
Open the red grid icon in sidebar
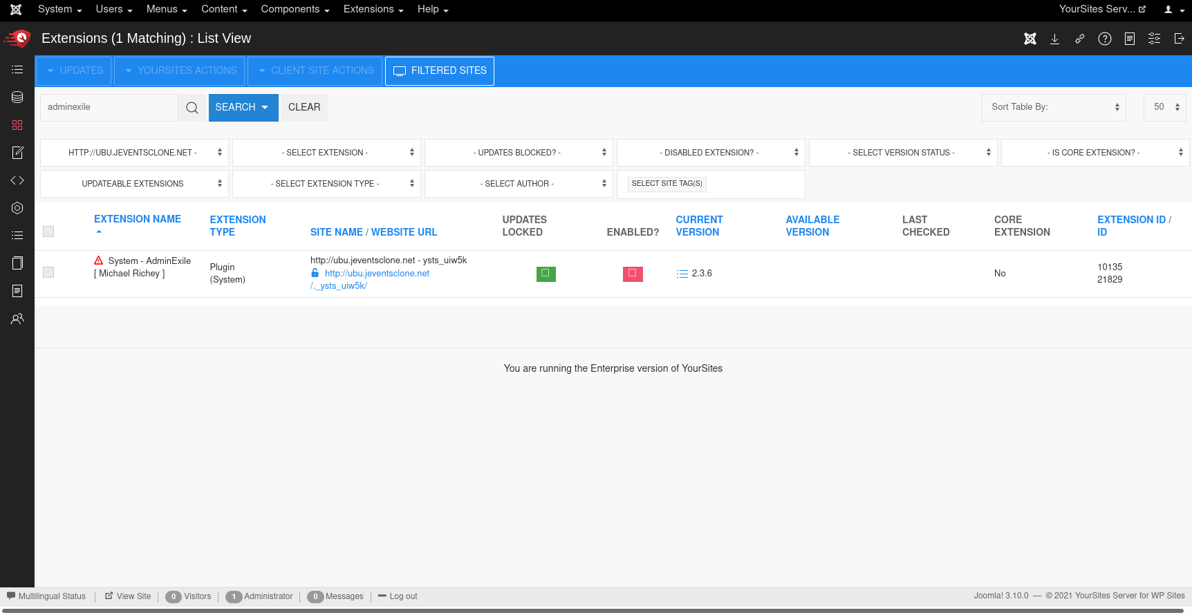click(17, 125)
